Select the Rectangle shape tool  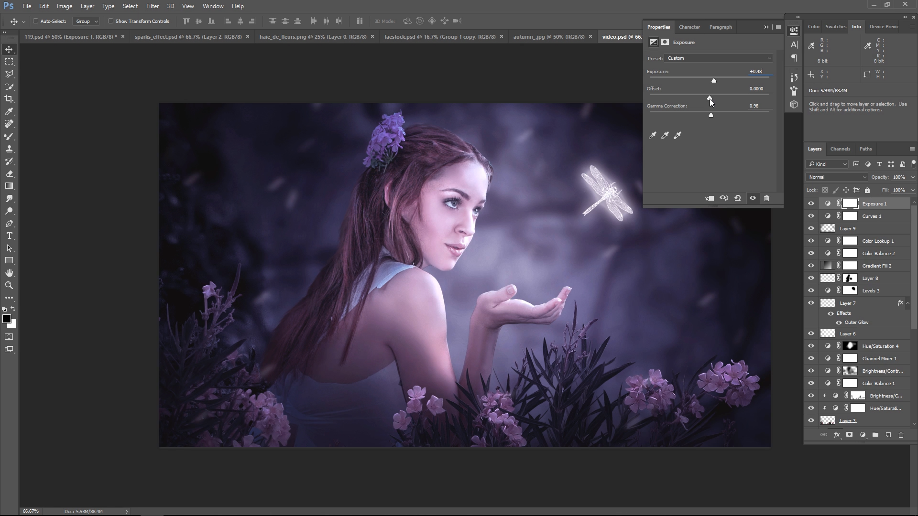pyautogui.click(x=9, y=260)
